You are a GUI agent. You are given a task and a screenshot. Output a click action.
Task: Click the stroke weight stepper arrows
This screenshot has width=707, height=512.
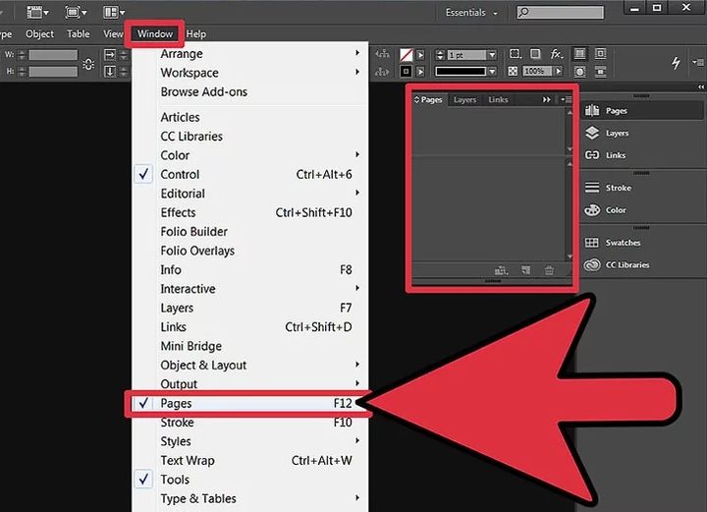click(441, 55)
